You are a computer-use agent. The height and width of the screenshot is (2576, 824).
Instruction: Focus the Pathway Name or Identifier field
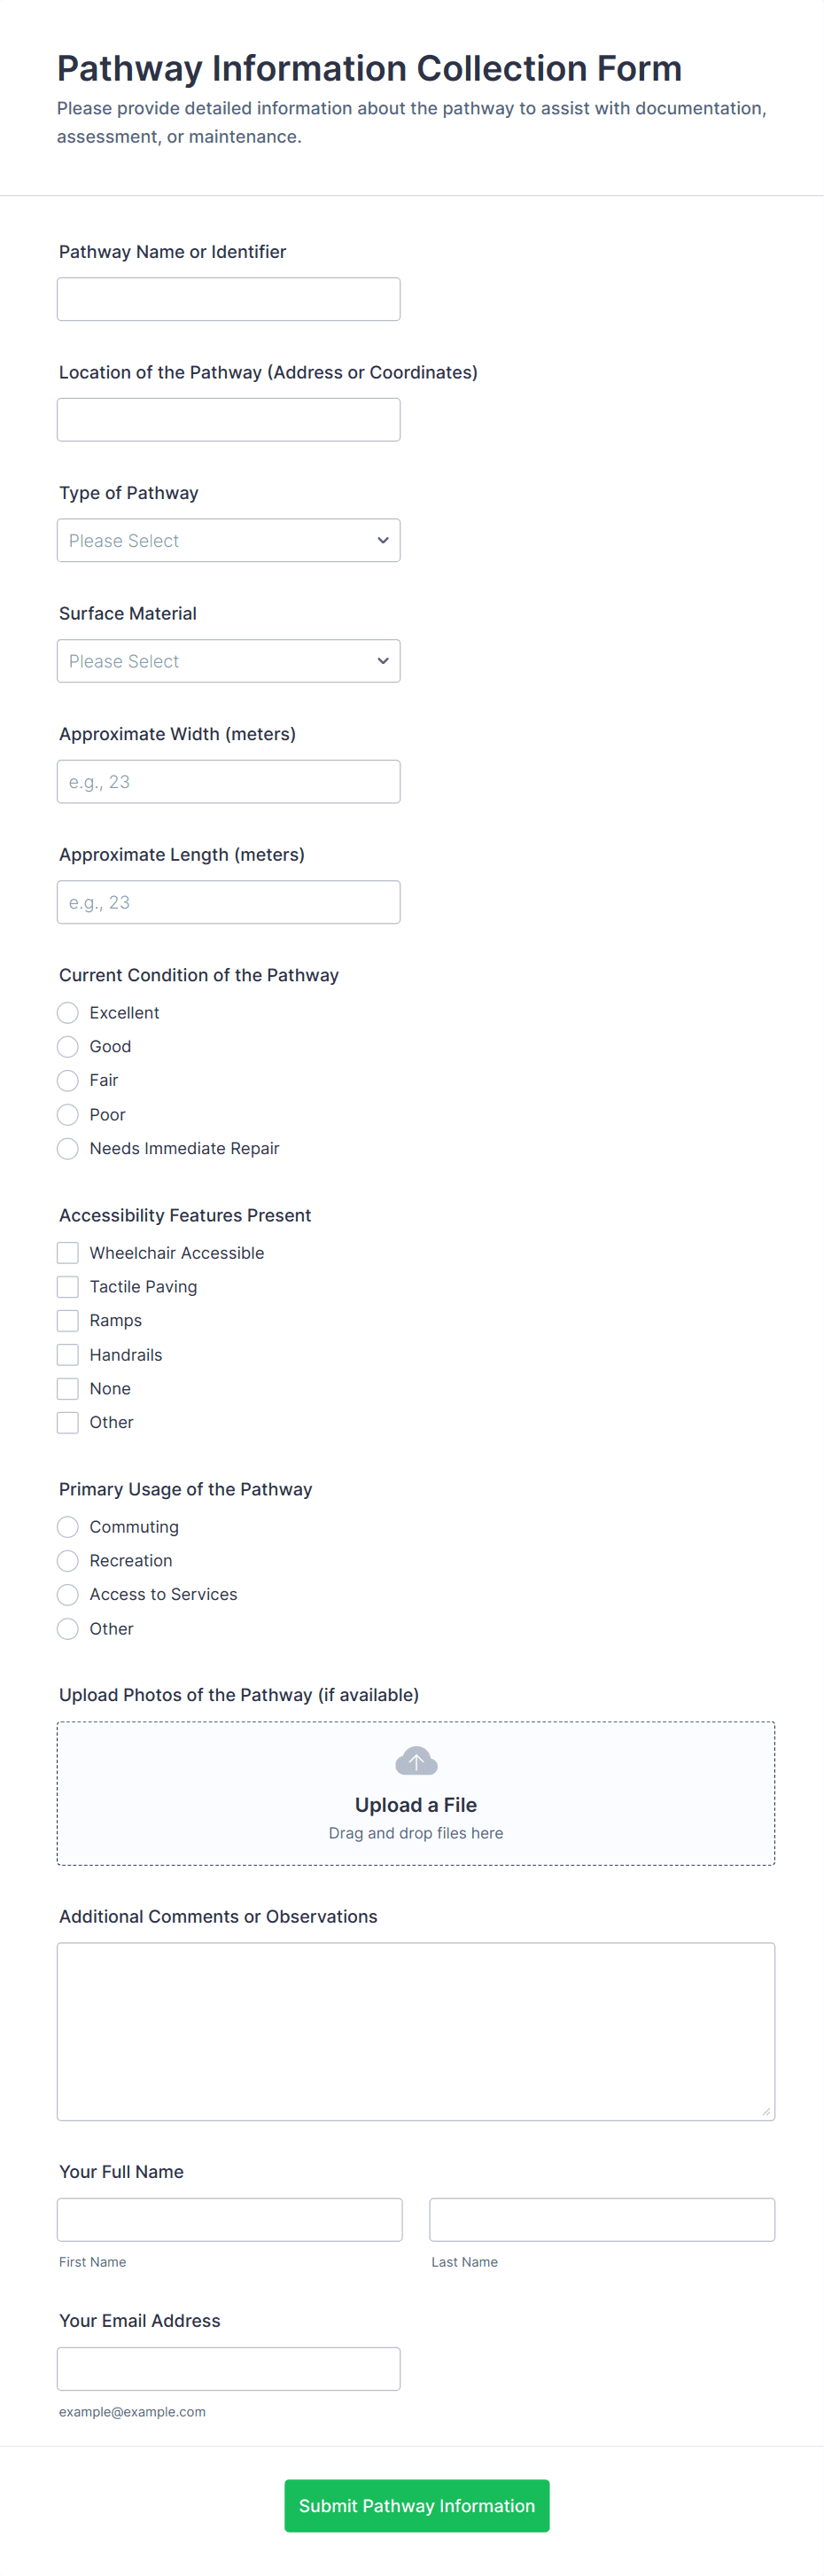pyautogui.click(x=228, y=299)
